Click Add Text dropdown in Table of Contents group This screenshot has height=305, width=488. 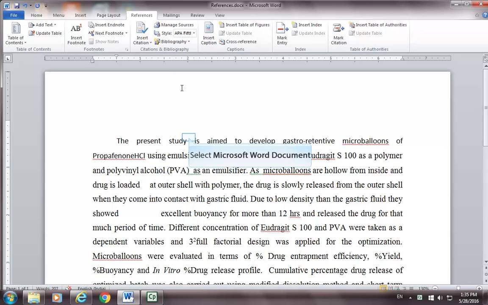coord(42,25)
